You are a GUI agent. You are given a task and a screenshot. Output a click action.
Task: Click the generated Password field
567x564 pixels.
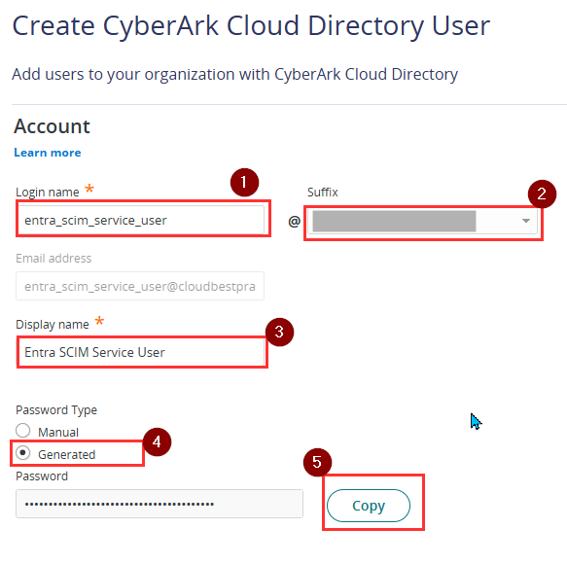(x=159, y=504)
